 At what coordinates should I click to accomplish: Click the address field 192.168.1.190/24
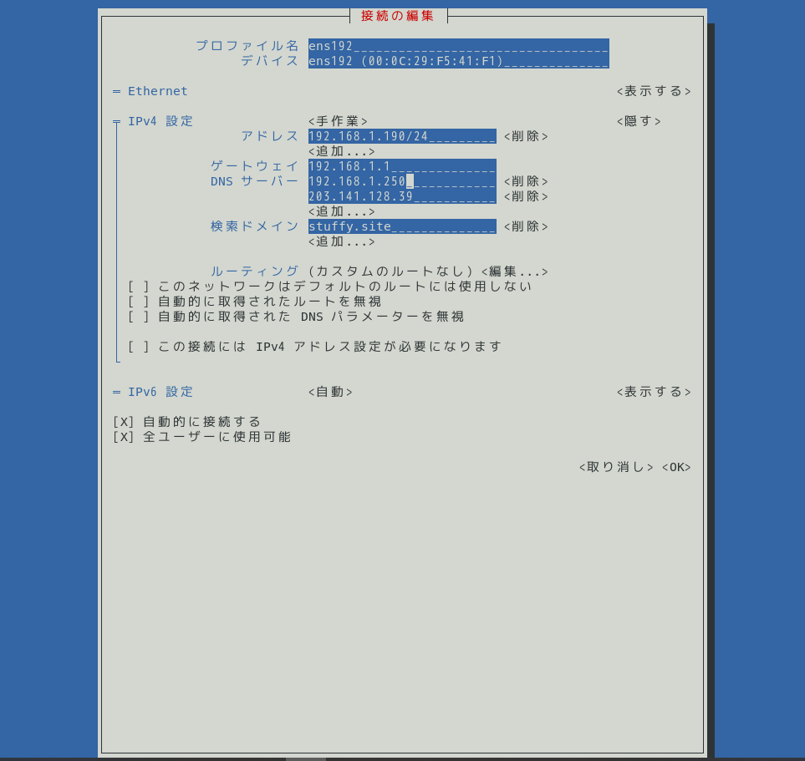401,136
